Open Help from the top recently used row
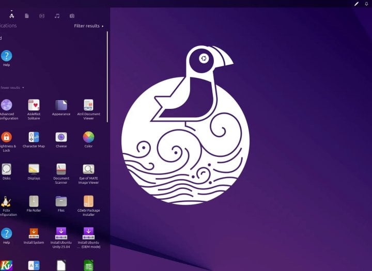This screenshot has height=271, width=372. pyautogui.click(x=6, y=58)
